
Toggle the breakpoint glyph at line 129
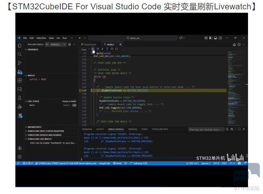81,91
